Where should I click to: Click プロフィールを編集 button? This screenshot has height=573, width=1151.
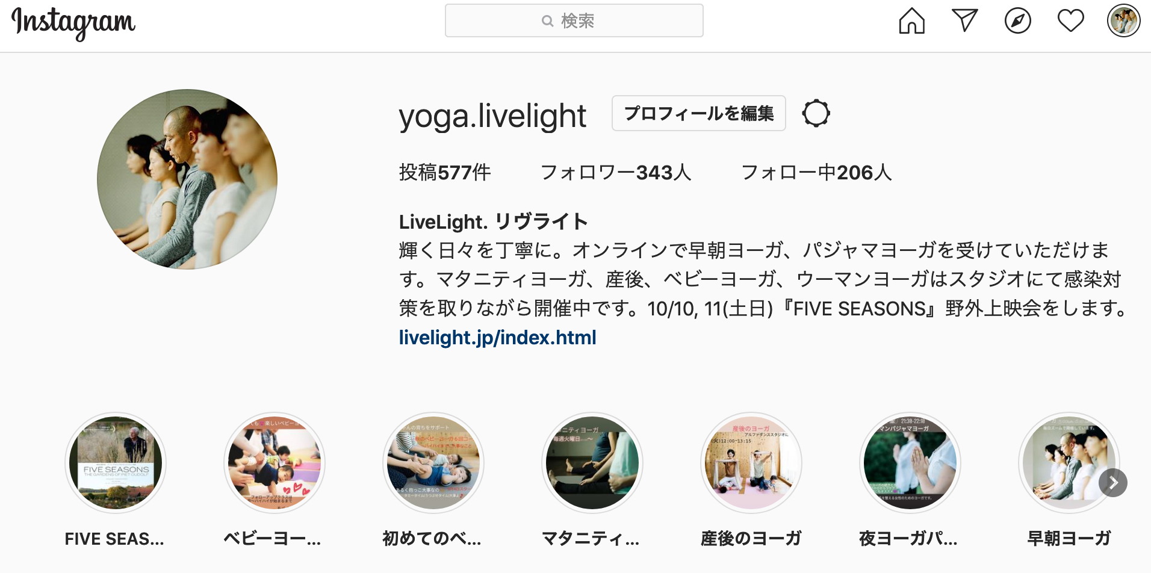pos(698,113)
